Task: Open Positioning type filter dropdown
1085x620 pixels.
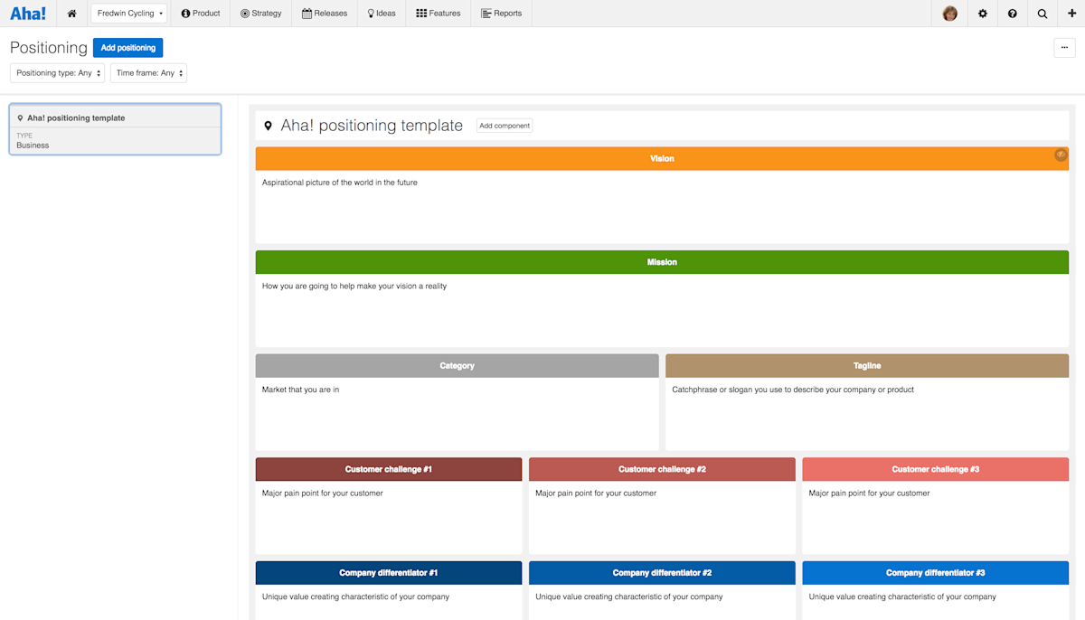Action: pos(57,73)
